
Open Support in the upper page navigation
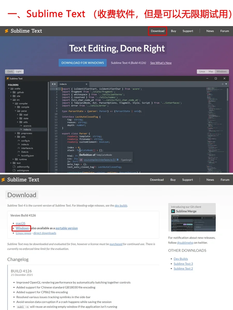tap(188, 31)
